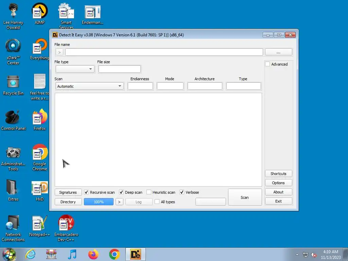Screen dimensions: 348x261
Task: Click muted volume tray icon
Action: click(314, 255)
